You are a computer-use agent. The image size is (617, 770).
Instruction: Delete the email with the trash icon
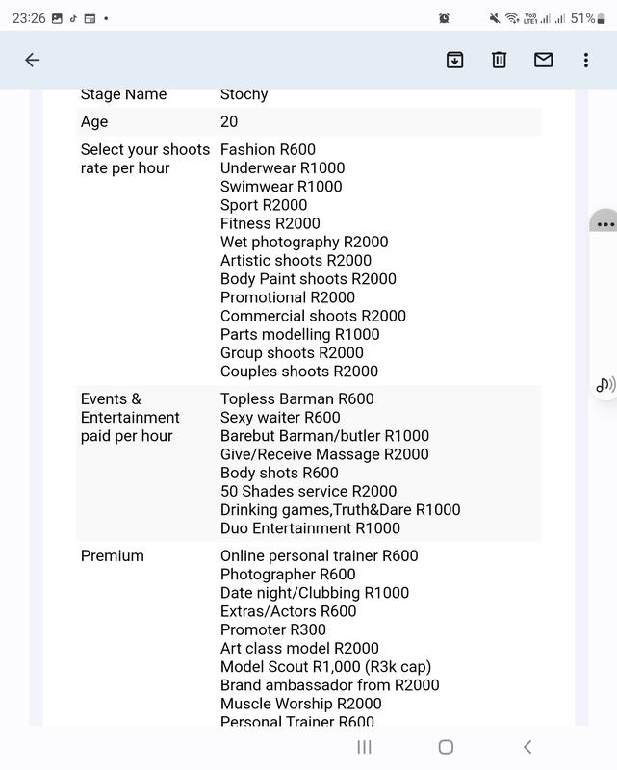click(x=499, y=60)
